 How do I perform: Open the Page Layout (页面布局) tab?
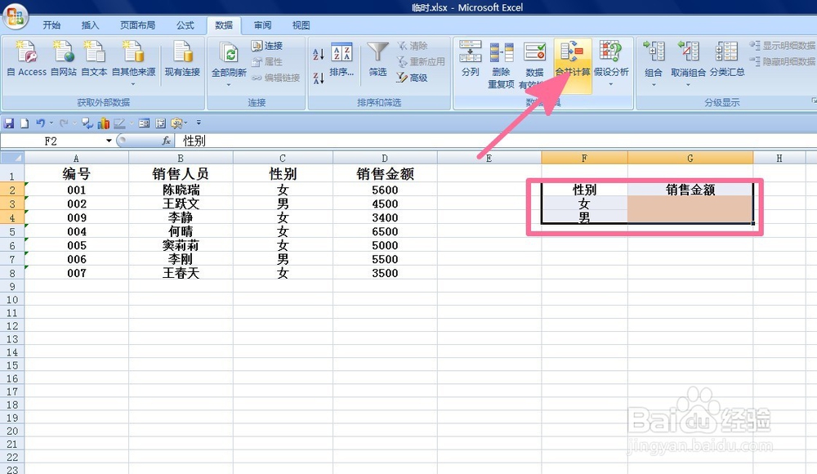tap(137, 25)
